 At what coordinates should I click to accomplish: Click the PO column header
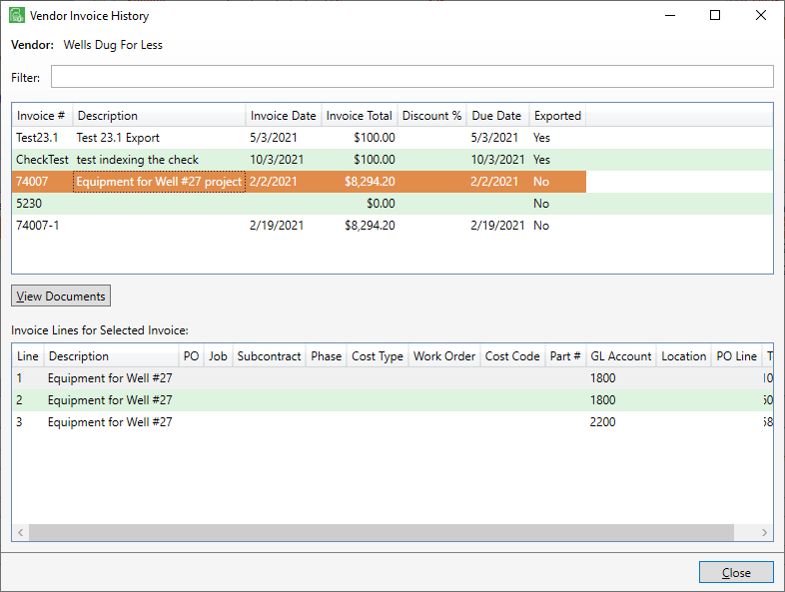pyautogui.click(x=191, y=356)
